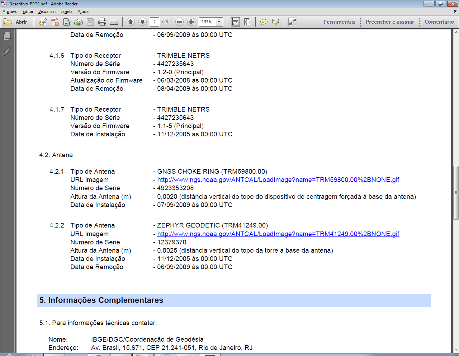The width and height of the screenshot is (459, 356).
Task: Close the document with the menu-bar x
Action: (x=455, y=11)
